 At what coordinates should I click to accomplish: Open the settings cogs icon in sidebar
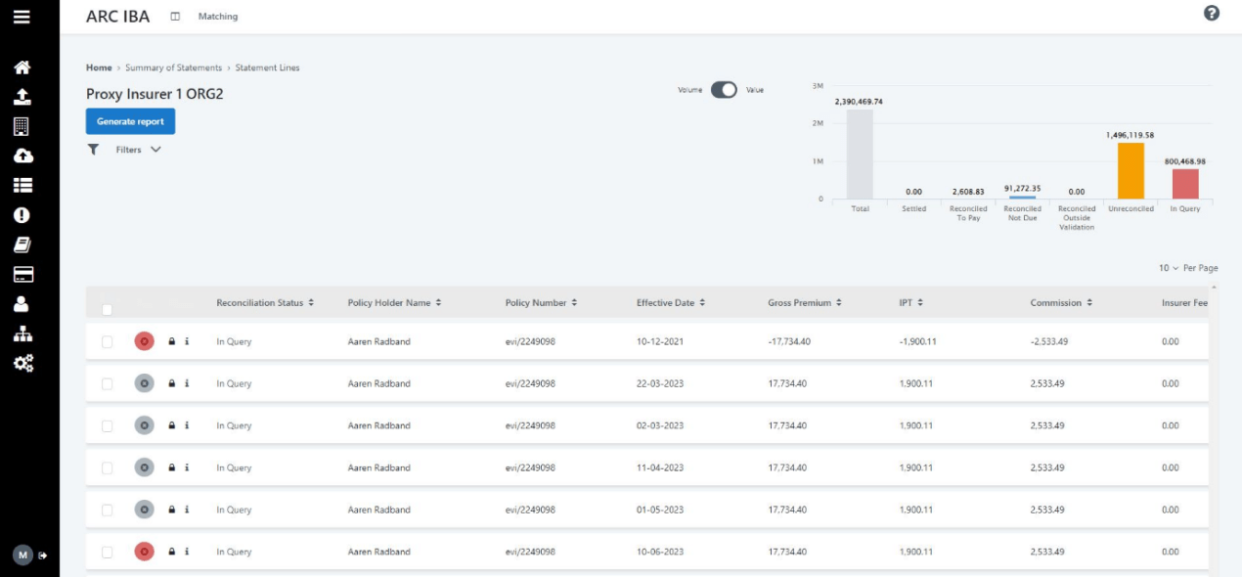tap(22, 363)
